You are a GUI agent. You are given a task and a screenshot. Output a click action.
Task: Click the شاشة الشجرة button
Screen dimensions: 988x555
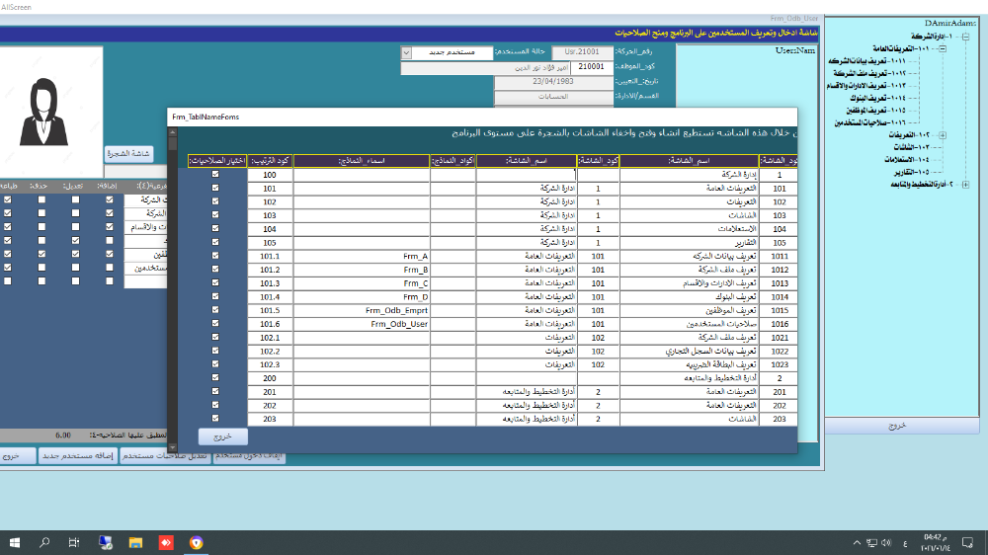(x=127, y=154)
